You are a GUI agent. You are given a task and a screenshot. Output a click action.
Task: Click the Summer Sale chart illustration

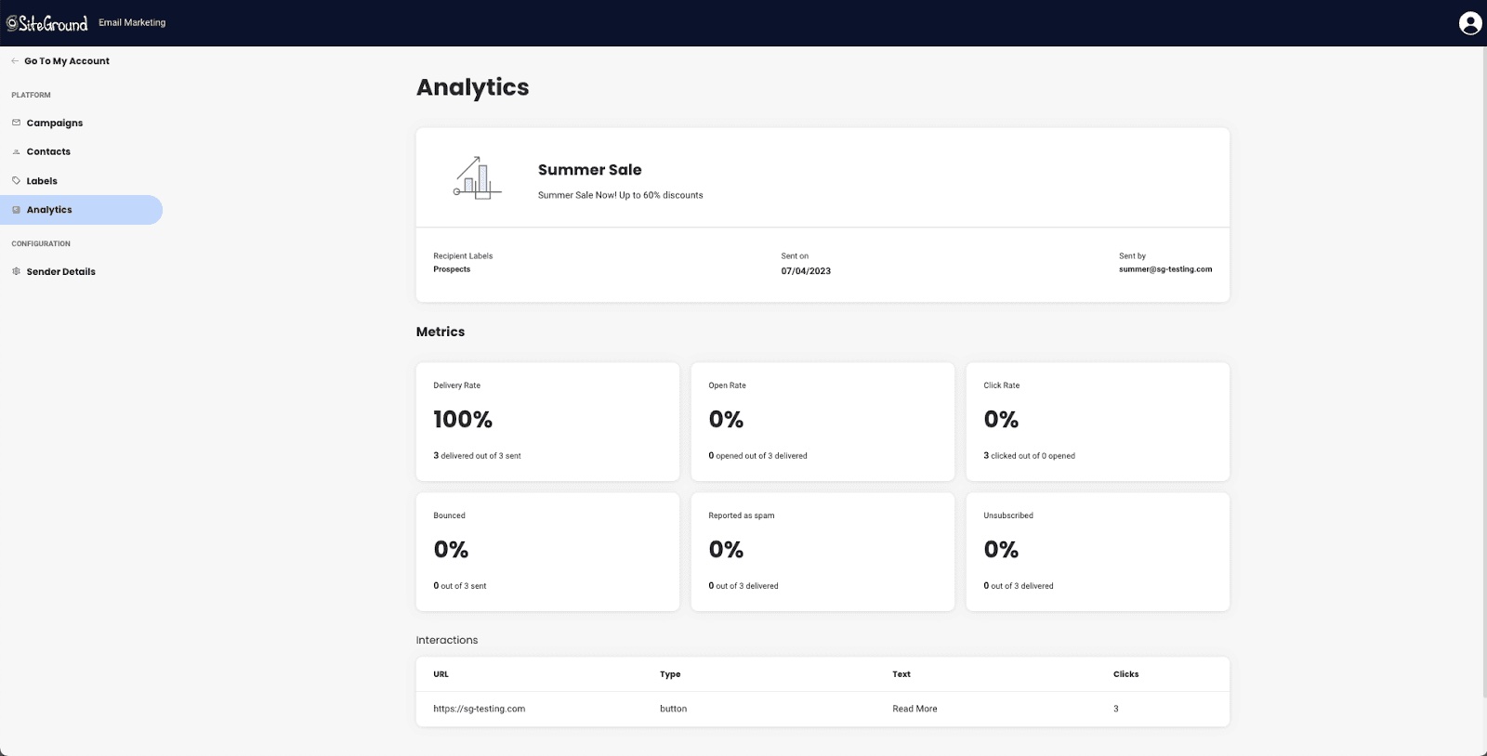point(478,177)
